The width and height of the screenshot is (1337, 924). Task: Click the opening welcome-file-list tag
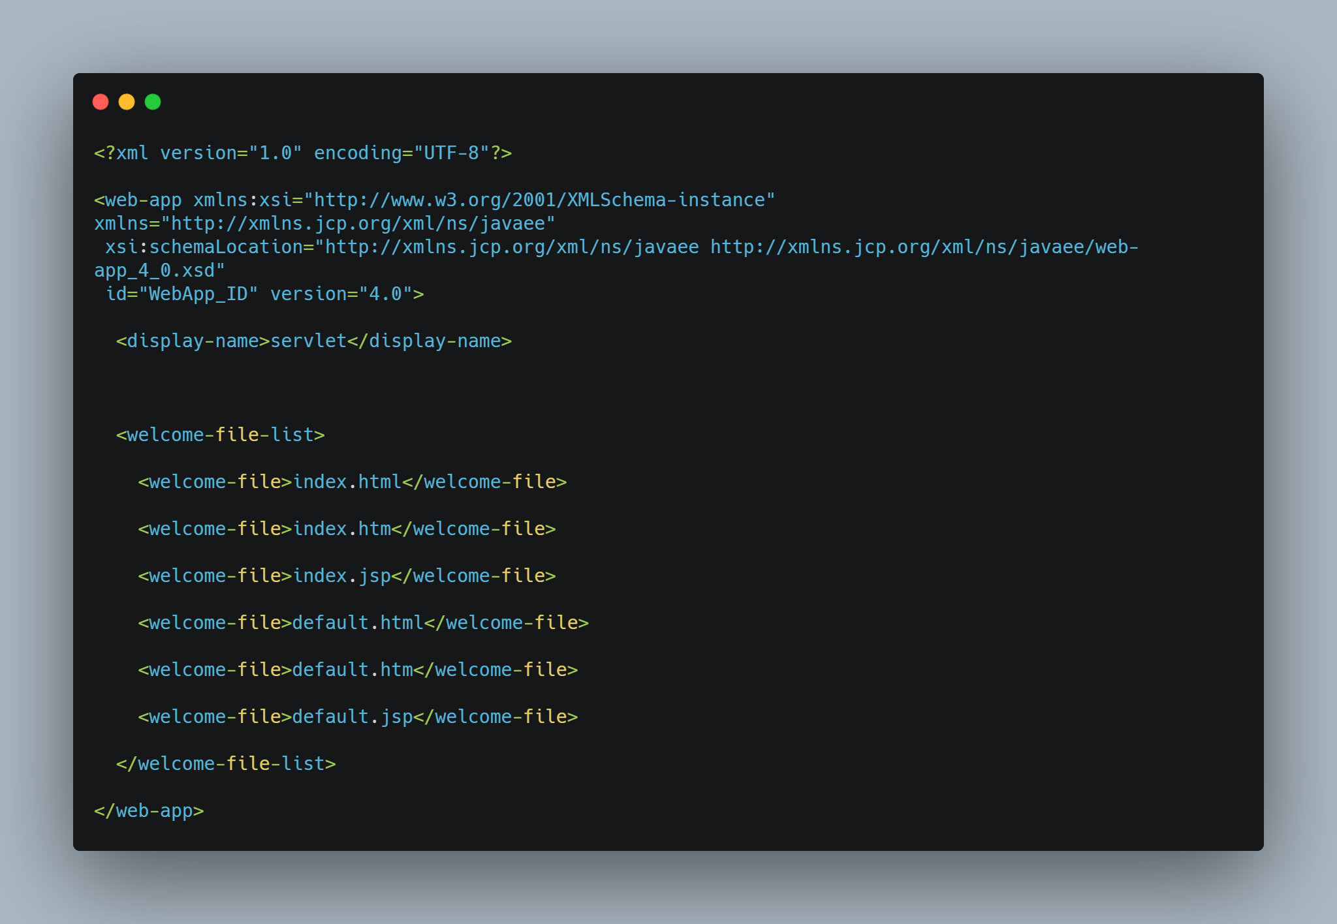[x=220, y=435]
